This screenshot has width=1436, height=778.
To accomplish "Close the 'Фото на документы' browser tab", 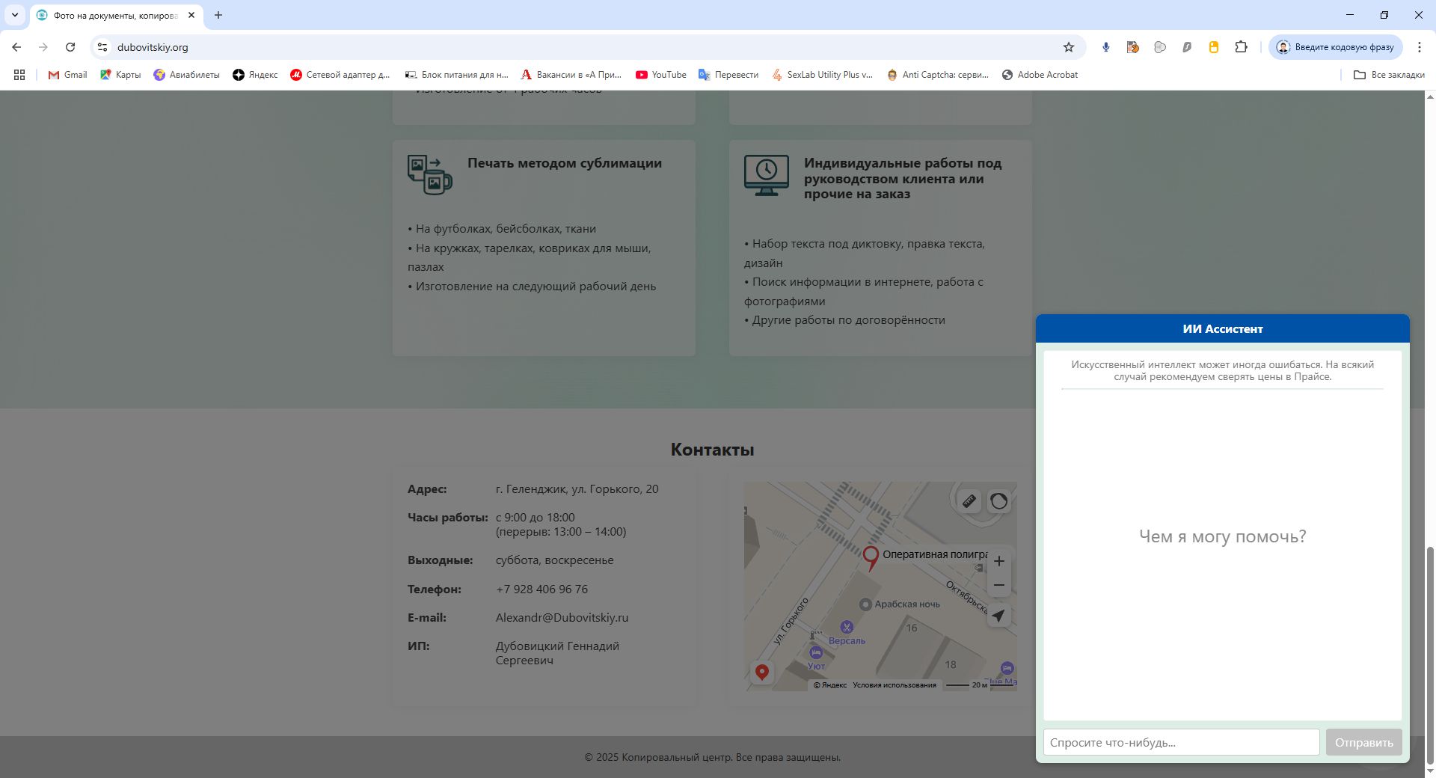I will (x=191, y=15).
